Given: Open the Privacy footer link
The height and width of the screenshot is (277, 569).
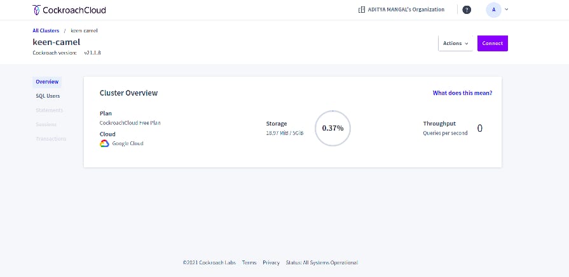Looking at the screenshot, I should (x=271, y=262).
